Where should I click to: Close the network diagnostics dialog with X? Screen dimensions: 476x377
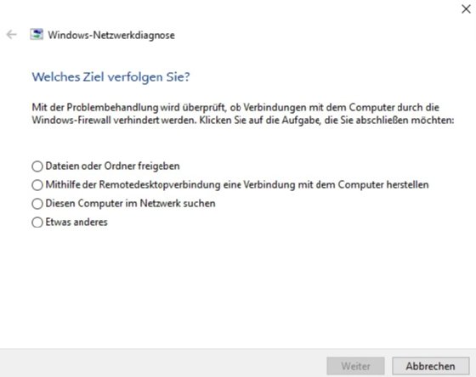point(466,9)
